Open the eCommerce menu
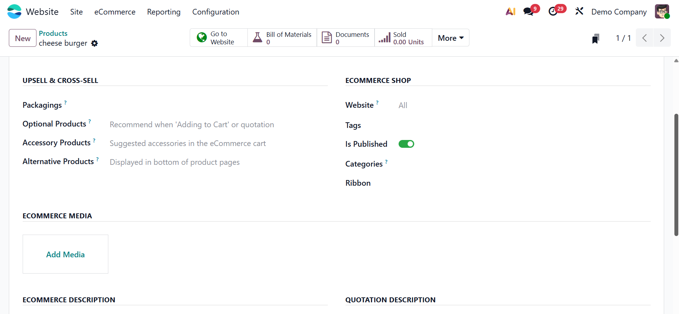Image resolution: width=679 pixels, height=314 pixels. [115, 12]
